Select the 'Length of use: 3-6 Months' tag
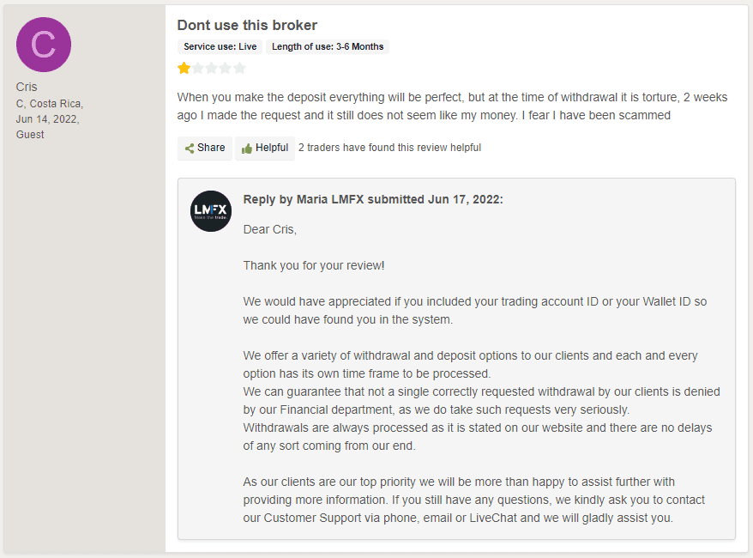The width and height of the screenshot is (753, 558). point(328,47)
